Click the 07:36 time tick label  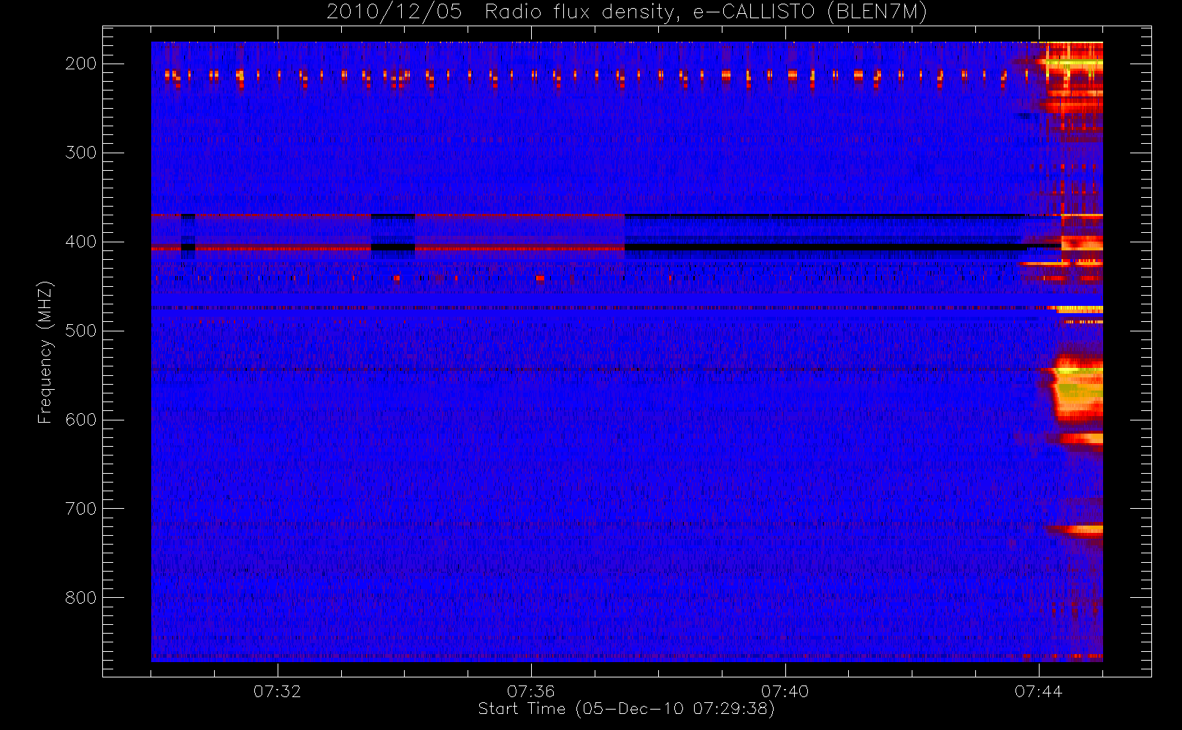pyautogui.click(x=531, y=691)
